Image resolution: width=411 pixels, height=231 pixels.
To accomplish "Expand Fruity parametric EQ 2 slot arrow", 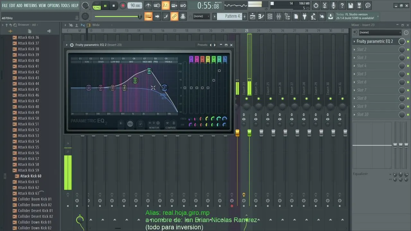I will (354, 41).
